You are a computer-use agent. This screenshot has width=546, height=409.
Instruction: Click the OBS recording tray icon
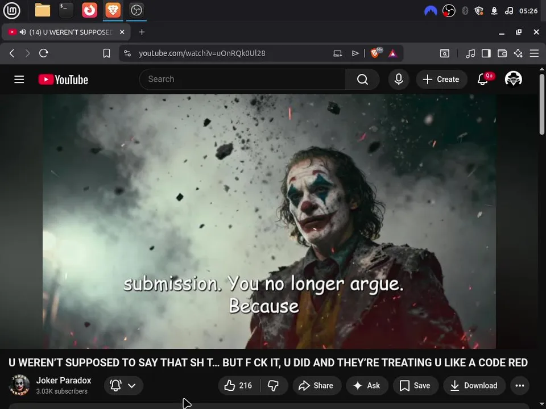[449, 11]
